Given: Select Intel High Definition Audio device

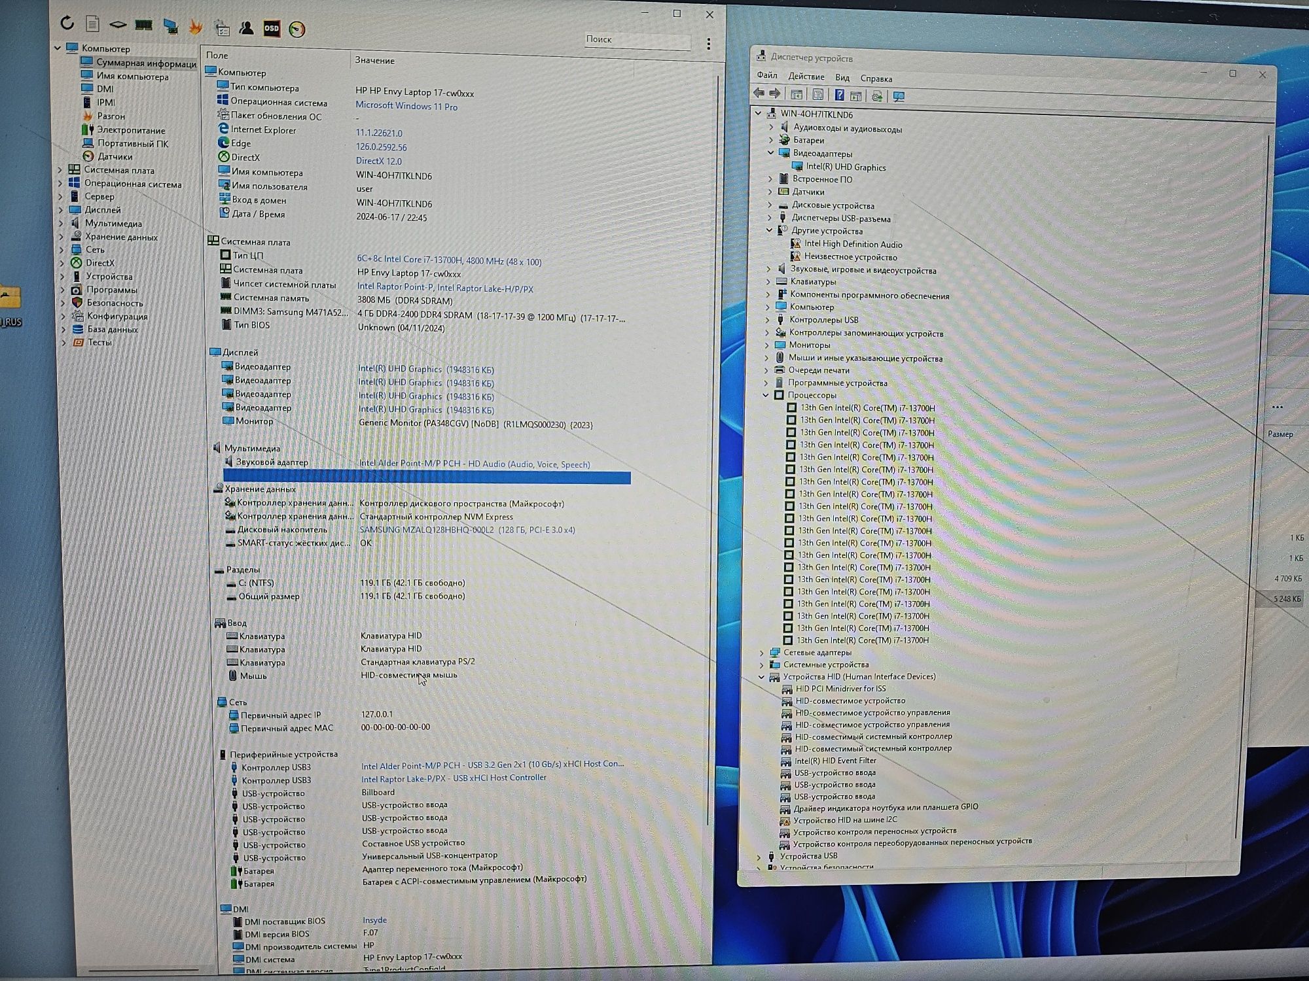Looking at the screenshot, I should tap(853, 244).
